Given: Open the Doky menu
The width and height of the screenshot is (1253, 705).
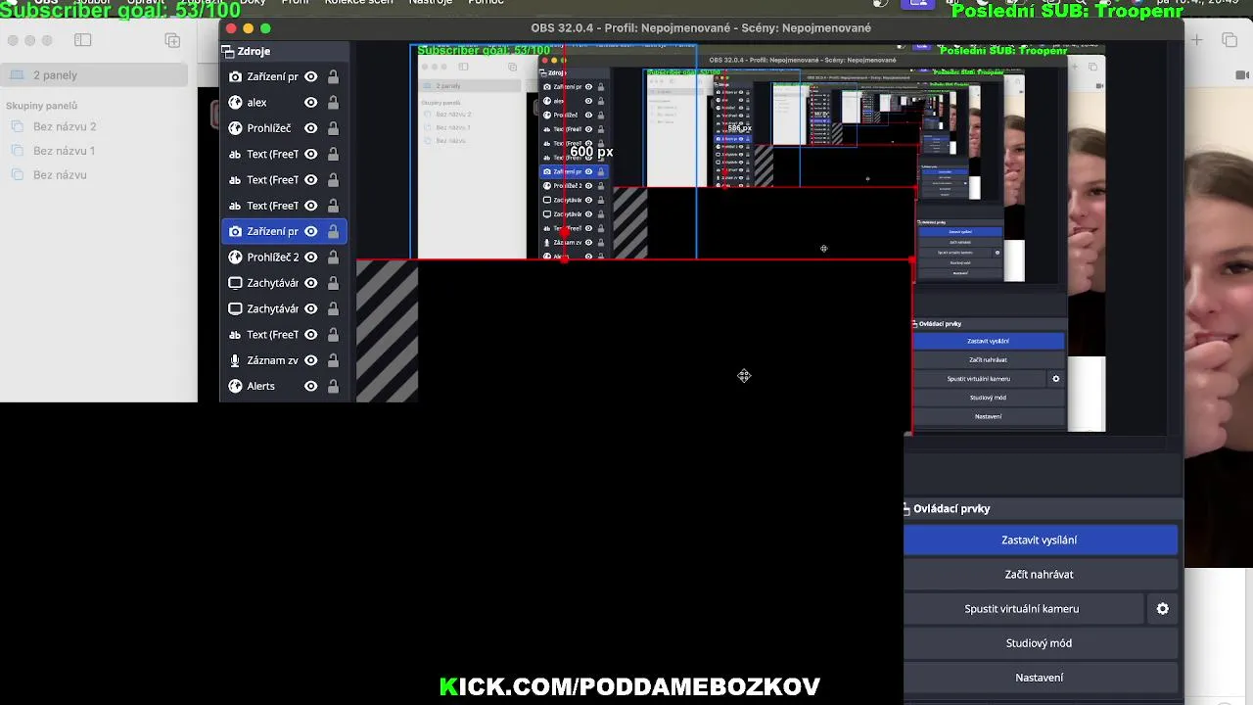Looking at the screenshot, I should click(253, 3).
